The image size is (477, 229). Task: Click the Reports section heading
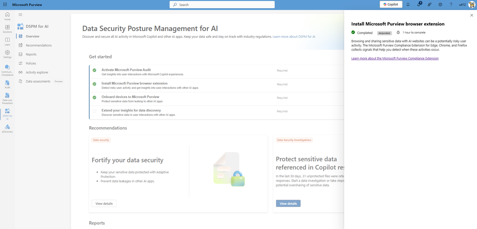point(97,223)
